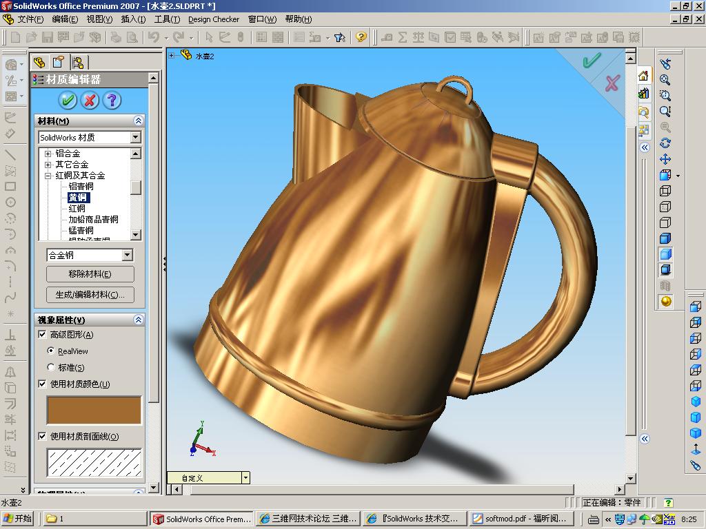Open folder 1 from the taskbar
Screen dimensions: 706x529
tap(94, 519)
